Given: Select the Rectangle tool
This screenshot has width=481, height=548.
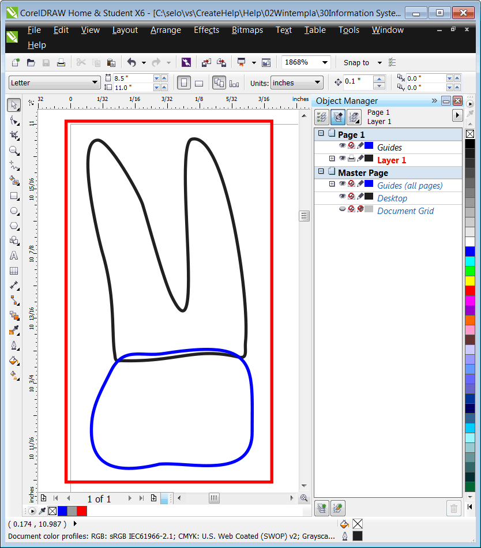Looking at the screenshot, I should (x=14, y=196).
